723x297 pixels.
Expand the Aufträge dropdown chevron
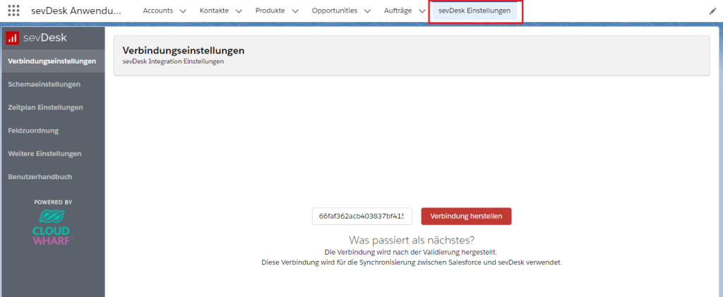tap(422, 11)
